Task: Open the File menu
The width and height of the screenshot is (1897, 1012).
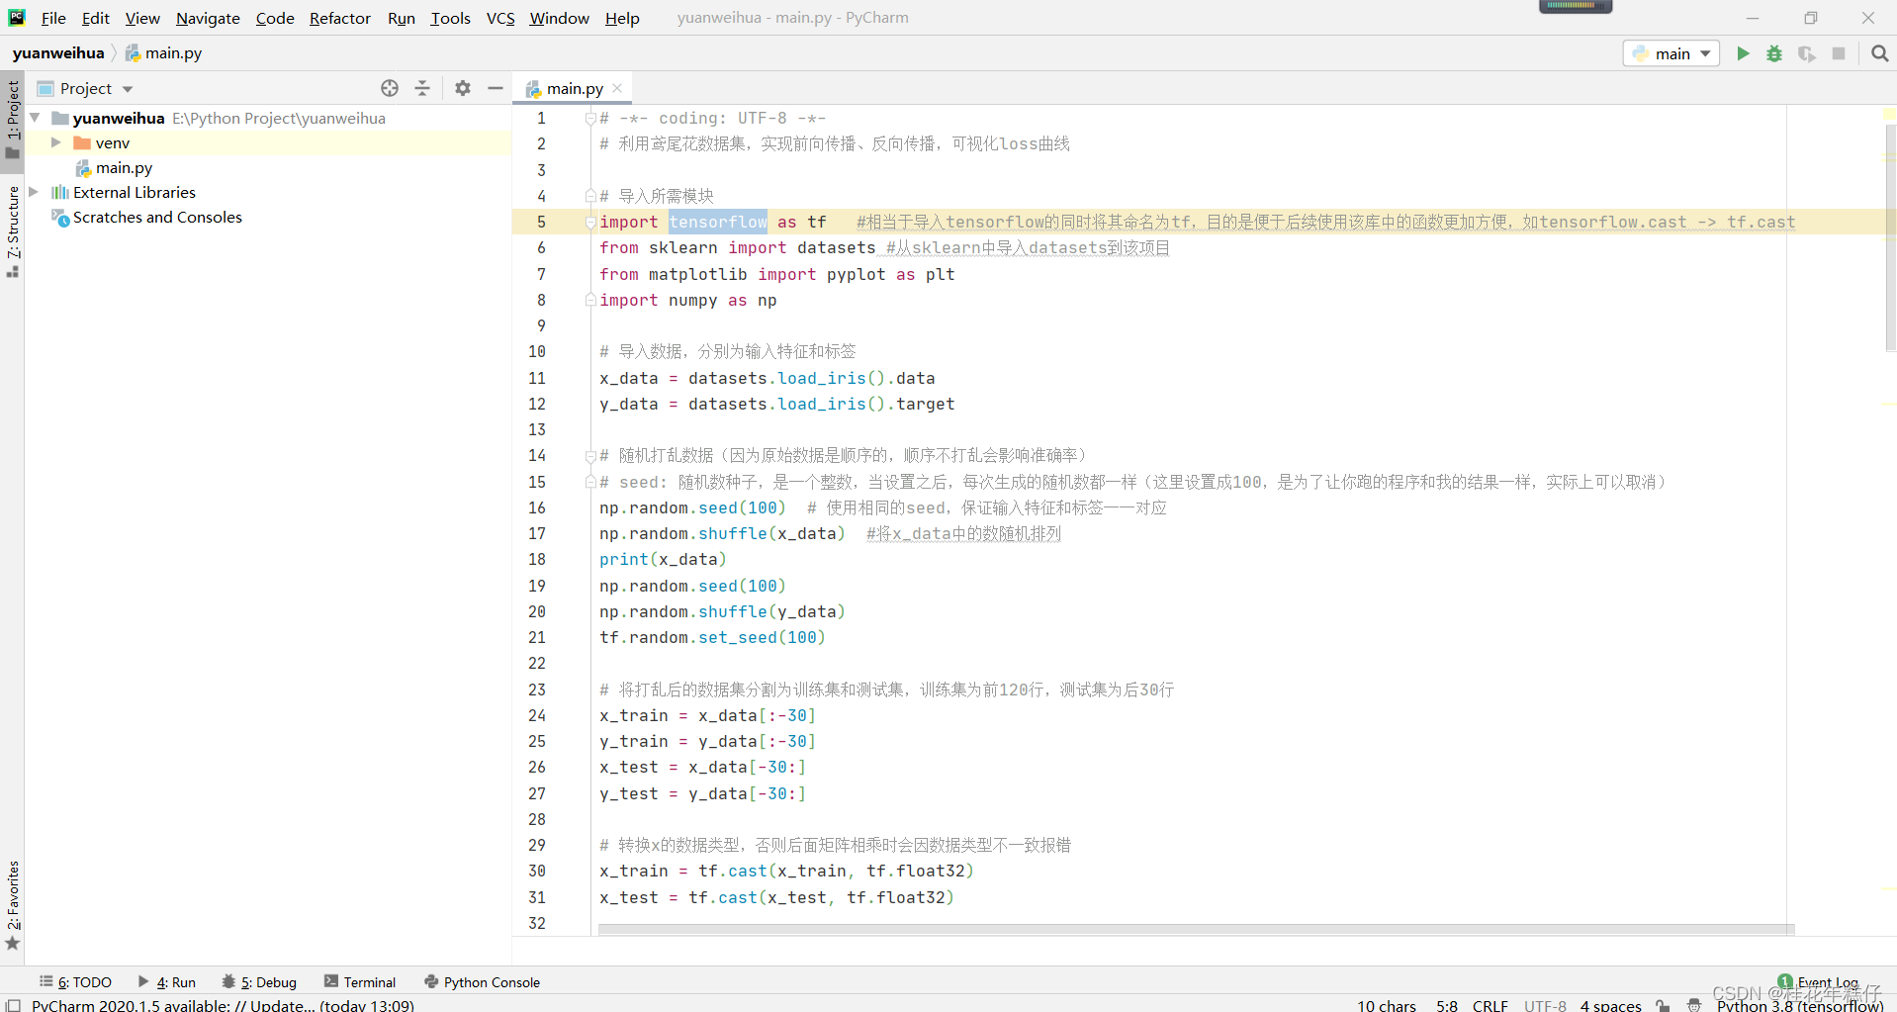Action: coord(53,18)
